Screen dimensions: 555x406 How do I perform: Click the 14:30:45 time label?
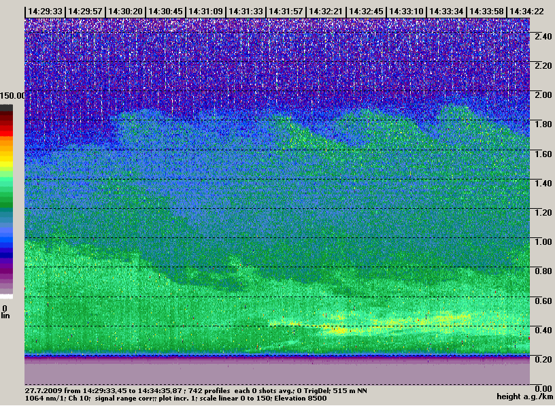coord(165,12)
